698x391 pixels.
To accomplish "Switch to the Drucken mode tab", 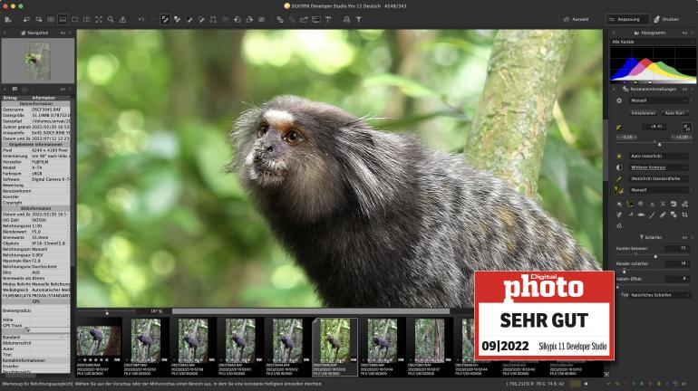I will click(667, 20).
